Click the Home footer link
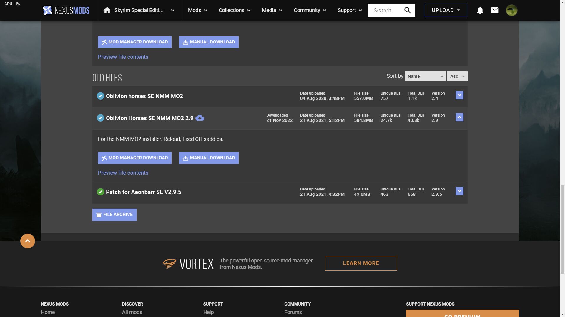Image resolution: width=565 pixels, height=317 pixels. [48, 312]
